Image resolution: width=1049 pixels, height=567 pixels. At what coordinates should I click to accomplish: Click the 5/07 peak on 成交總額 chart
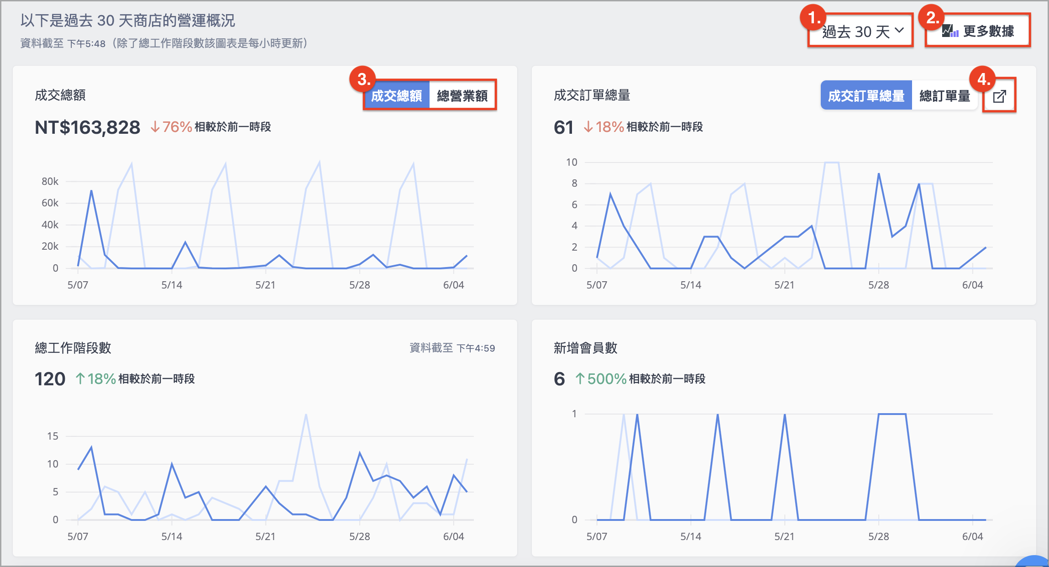(x=91, y=190)
